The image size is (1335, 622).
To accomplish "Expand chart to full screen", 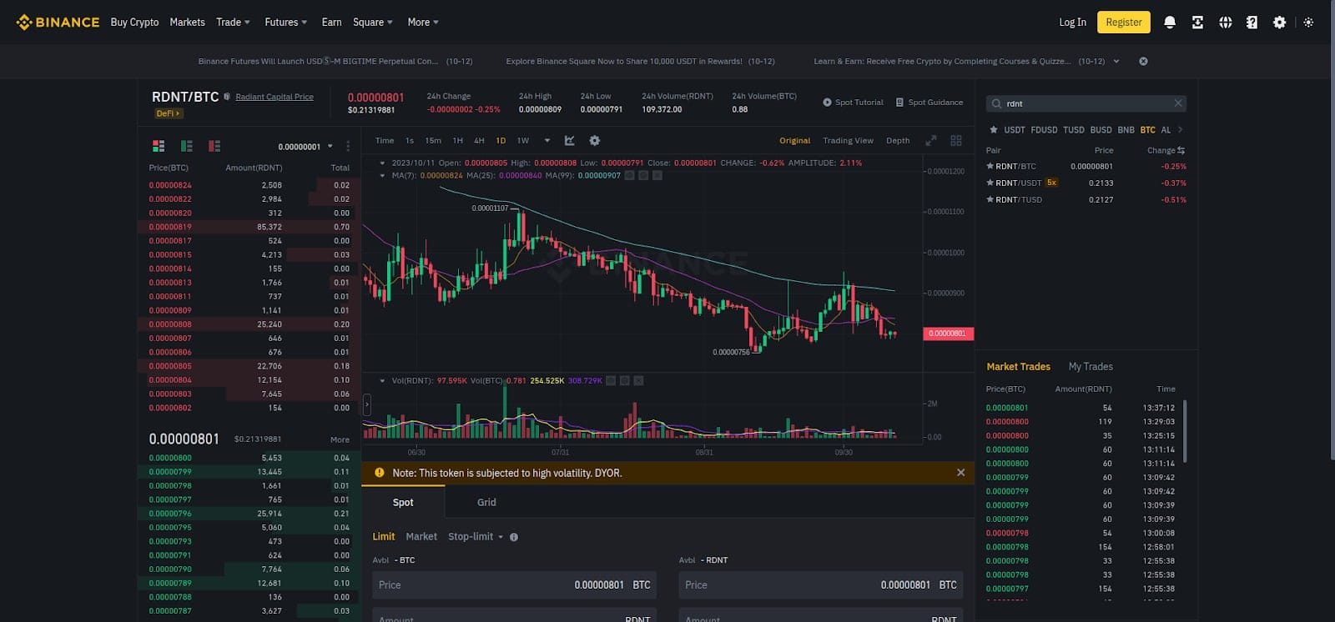I will 931,140.
